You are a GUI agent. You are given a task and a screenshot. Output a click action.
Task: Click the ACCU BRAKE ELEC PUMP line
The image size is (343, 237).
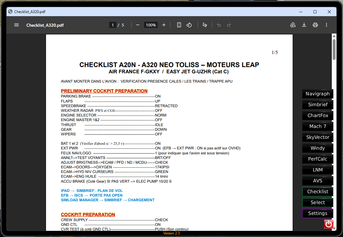point(116,181)
